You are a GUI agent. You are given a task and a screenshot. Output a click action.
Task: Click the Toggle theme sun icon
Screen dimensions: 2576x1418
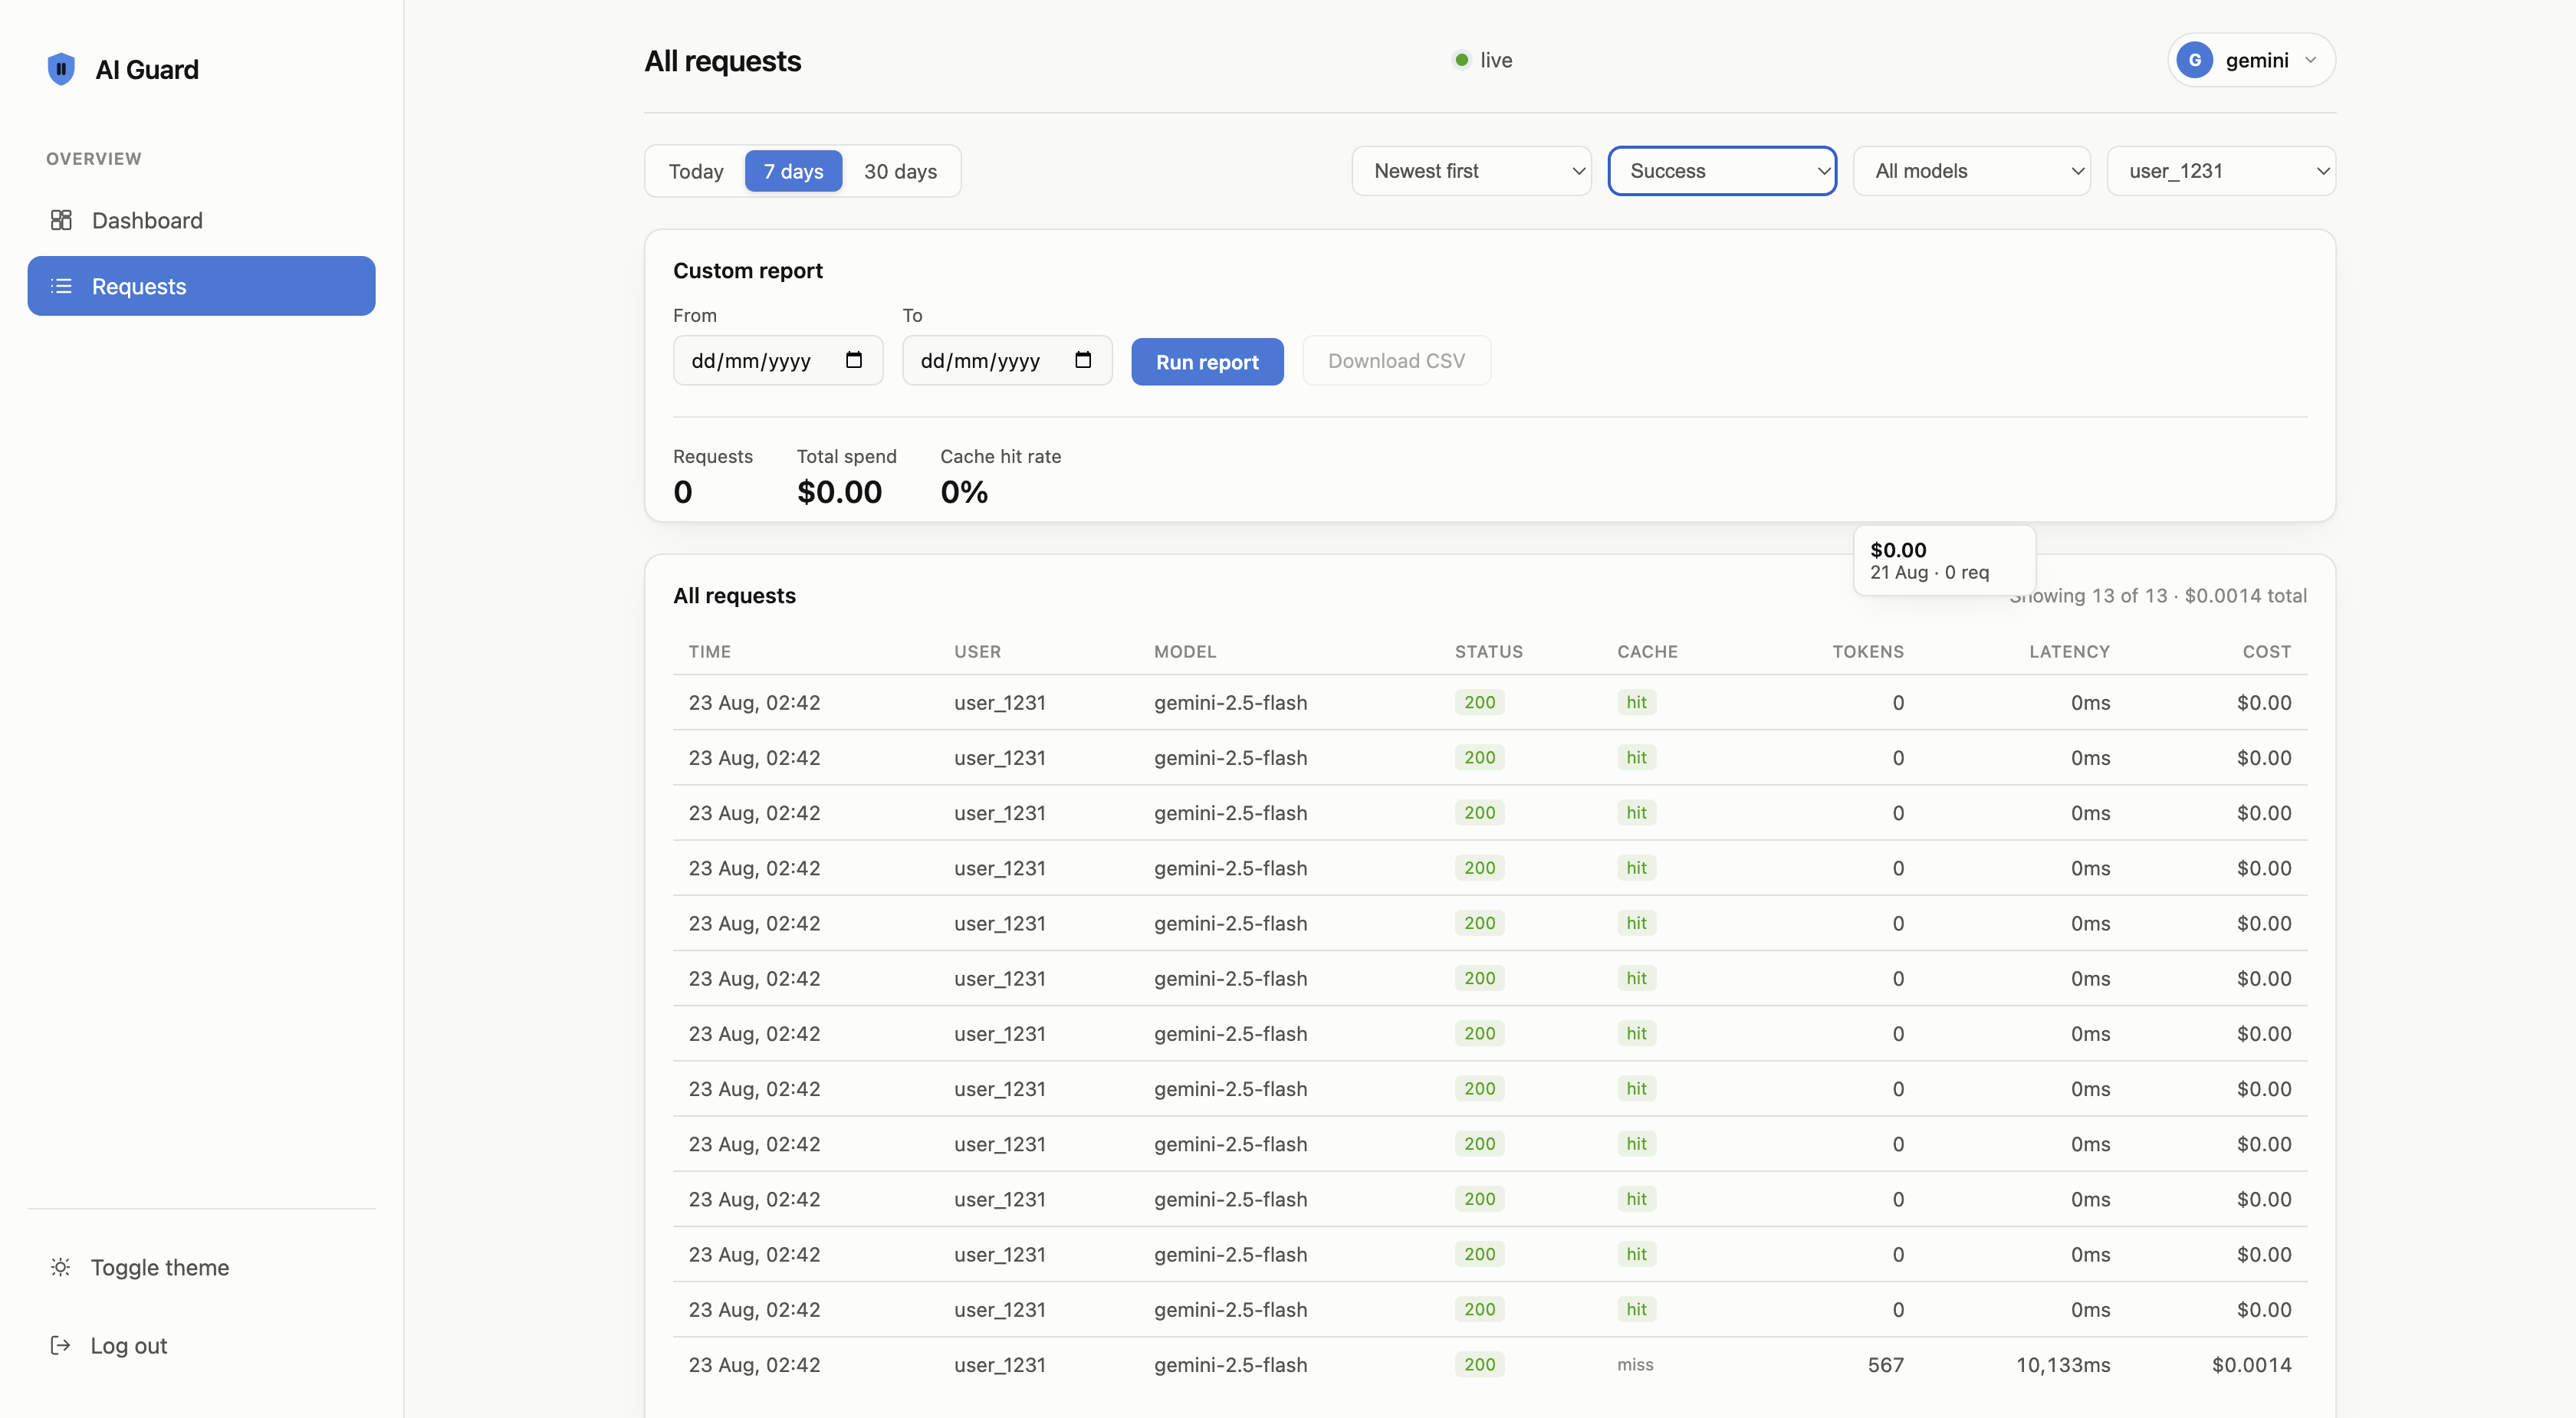(60, 1267)
